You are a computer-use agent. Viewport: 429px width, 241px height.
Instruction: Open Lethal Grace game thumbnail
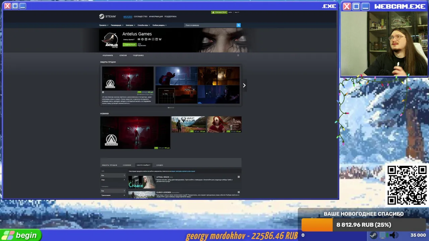coord(142,182)
